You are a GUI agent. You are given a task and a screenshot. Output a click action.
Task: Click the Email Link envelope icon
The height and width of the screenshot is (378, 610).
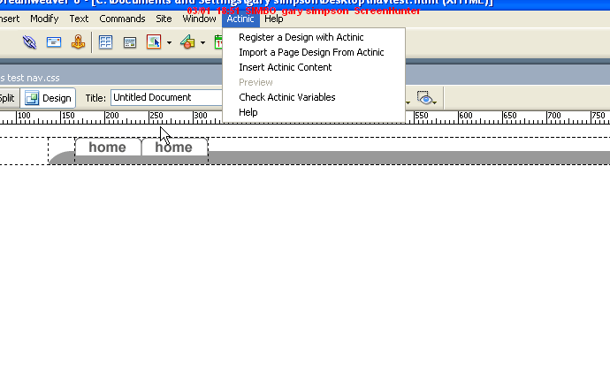54,42
